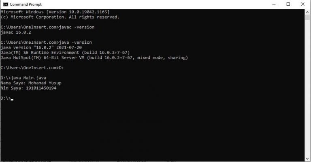Click the vertical scrollbar thumb
Image resolution: width=311 pixels, height=162 pixels.
pos(307,17)
